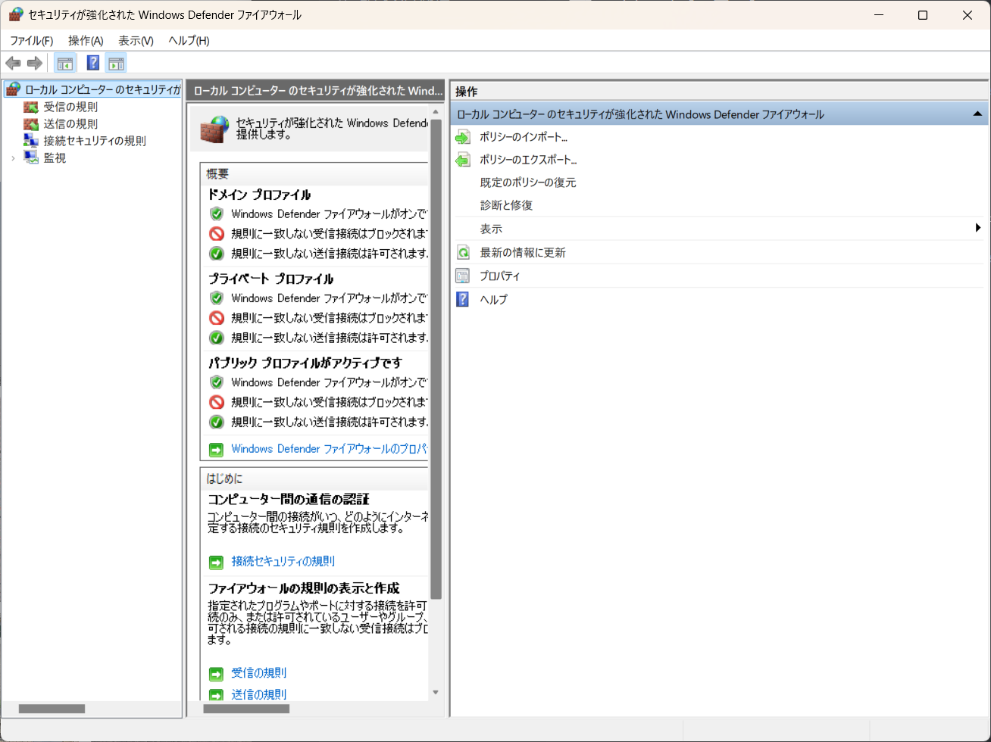The width and height of the screenshot is (991, 742).
Task: Click green arrow icon beside firewall properties link
Action: [217, 450]
